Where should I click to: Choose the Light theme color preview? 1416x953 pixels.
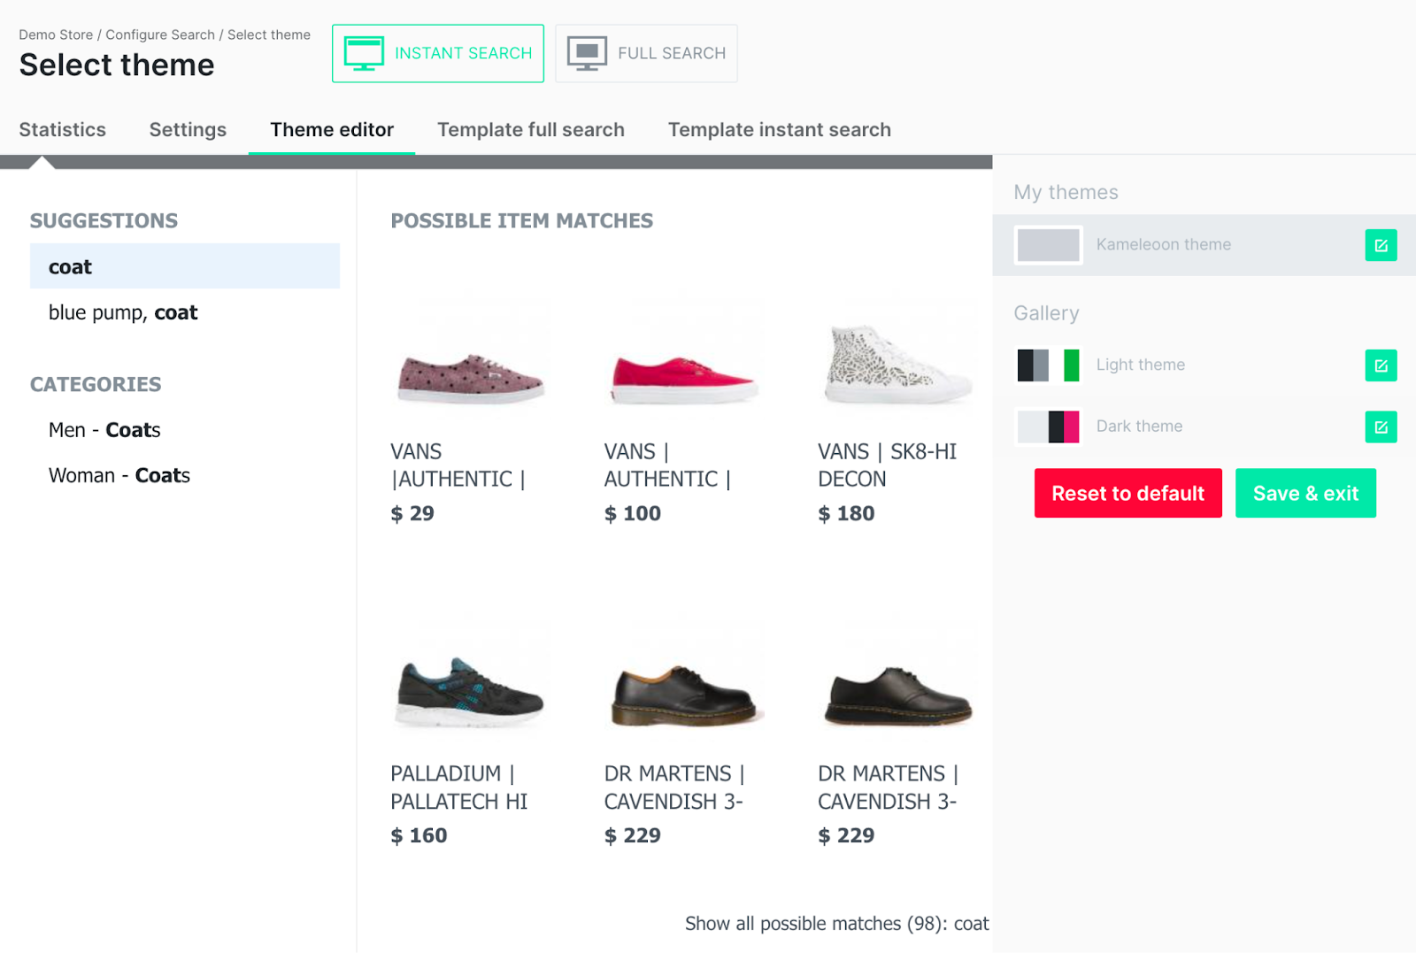[x=1049, y=365]
